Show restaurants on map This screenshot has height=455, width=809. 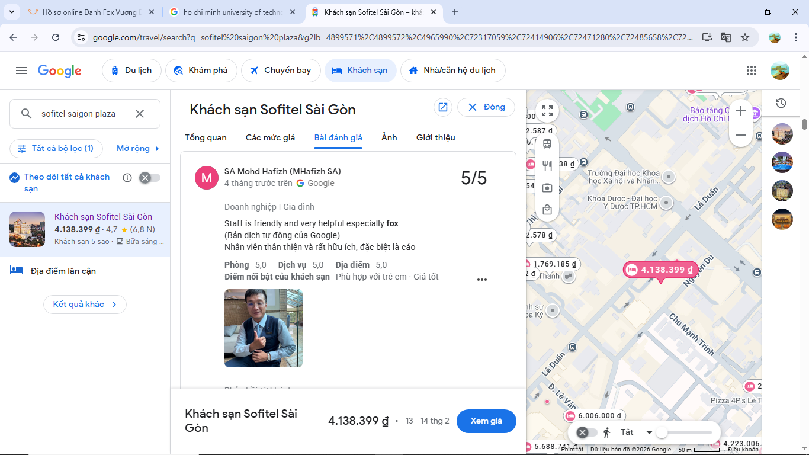tap(547, 166)
